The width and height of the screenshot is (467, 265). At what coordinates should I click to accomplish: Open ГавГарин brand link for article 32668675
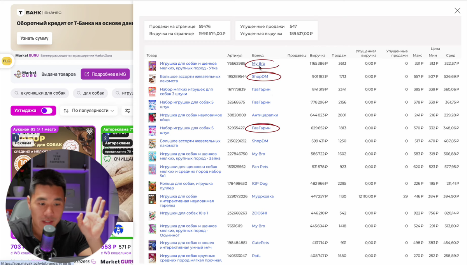click(261, 102)
